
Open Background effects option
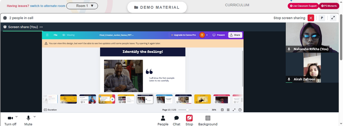[x=208, y=121]
